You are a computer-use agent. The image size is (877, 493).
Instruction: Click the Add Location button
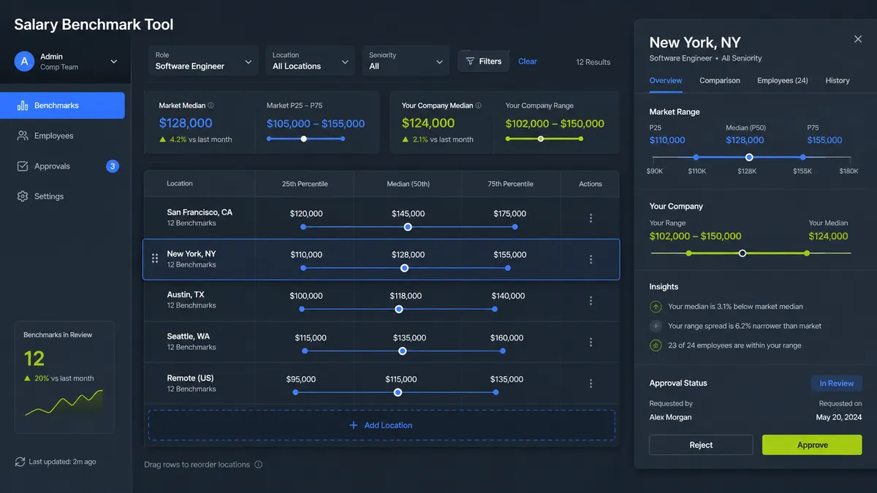click(381, 425)
